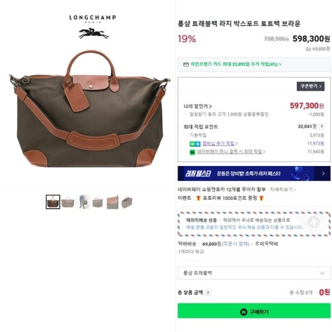The width and height of the screenshot is (332, 332).
Task: Open the 네이버페이 머니 결제 시 최대 적립 link
Action: [x=229, y=151]
